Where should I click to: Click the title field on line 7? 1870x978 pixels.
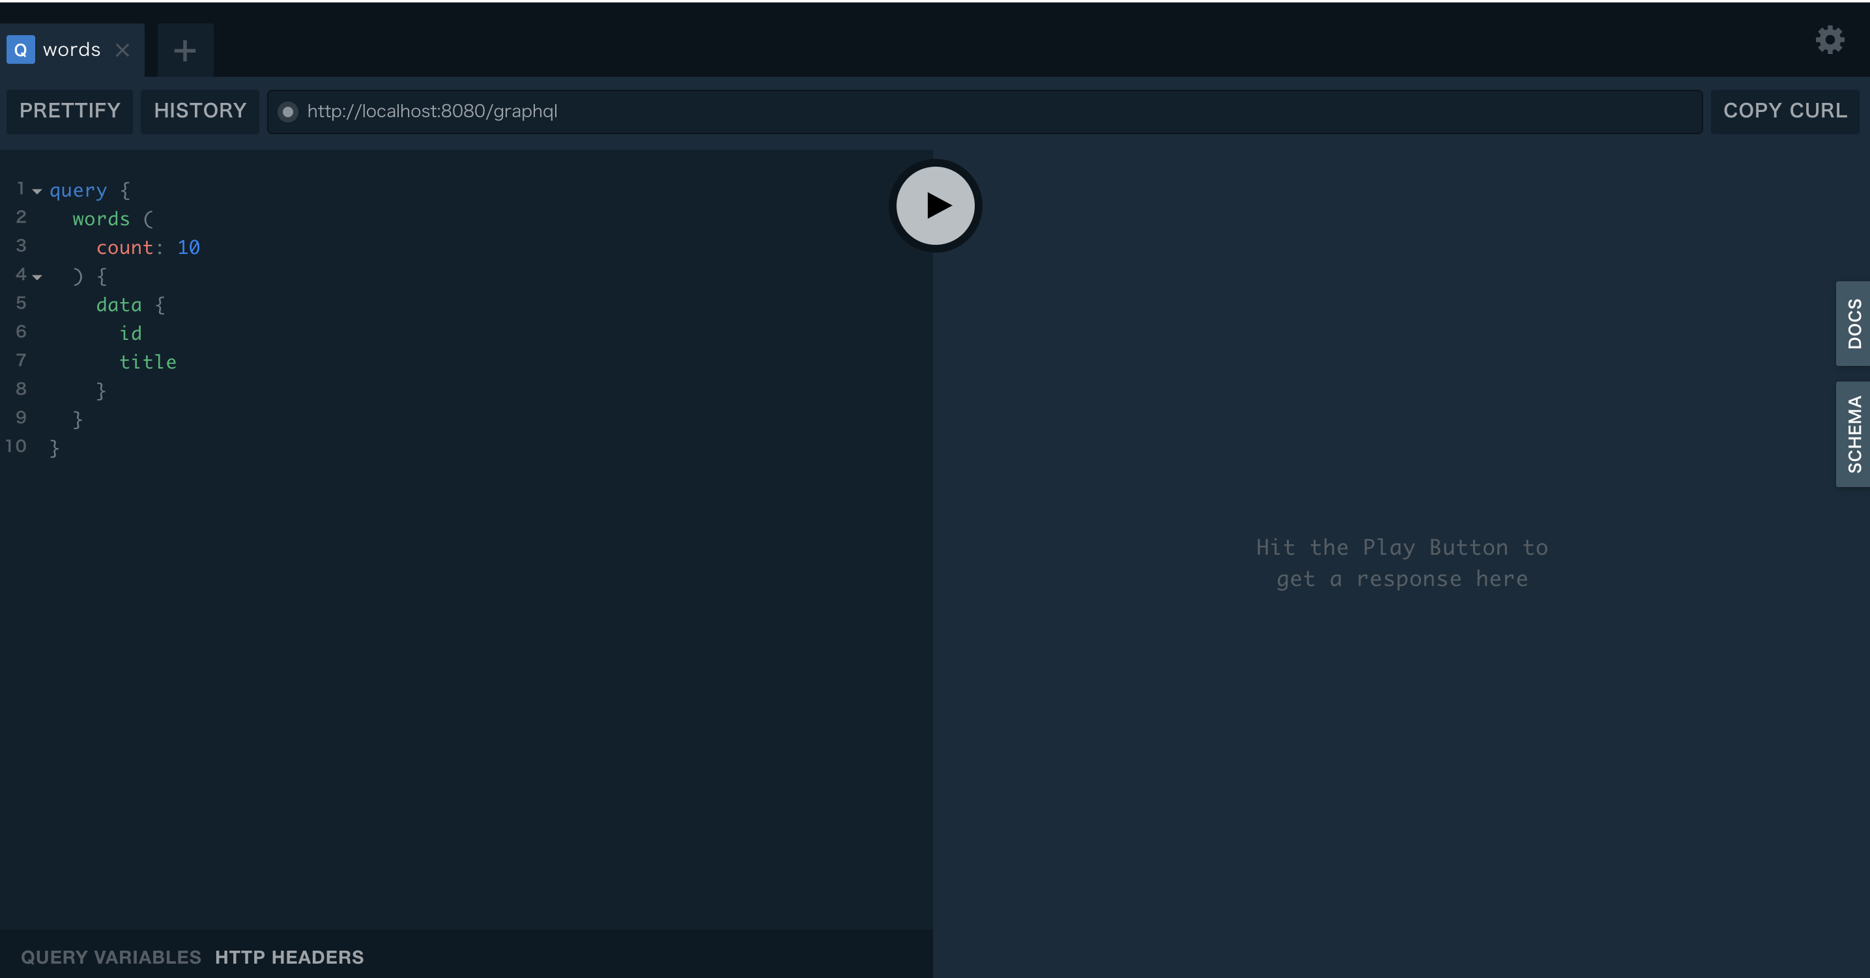[148, 361]
